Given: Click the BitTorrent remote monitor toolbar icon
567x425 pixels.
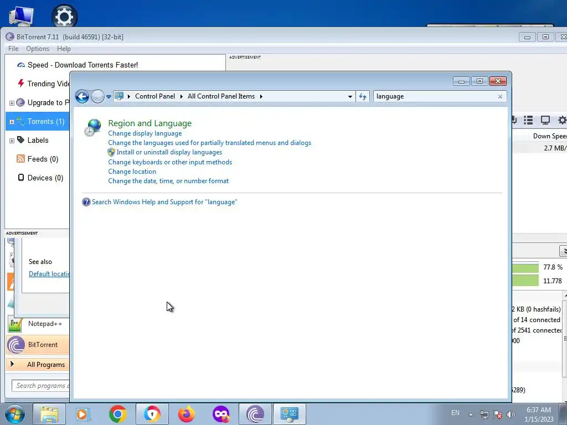Looking at the screenshot, I should [545, 120].
